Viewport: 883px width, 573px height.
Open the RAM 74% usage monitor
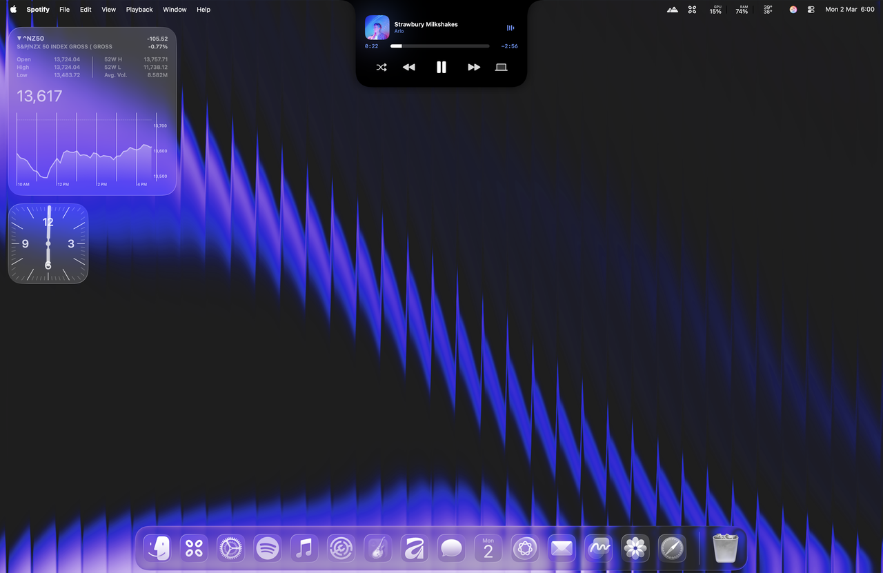coord(742,10)
